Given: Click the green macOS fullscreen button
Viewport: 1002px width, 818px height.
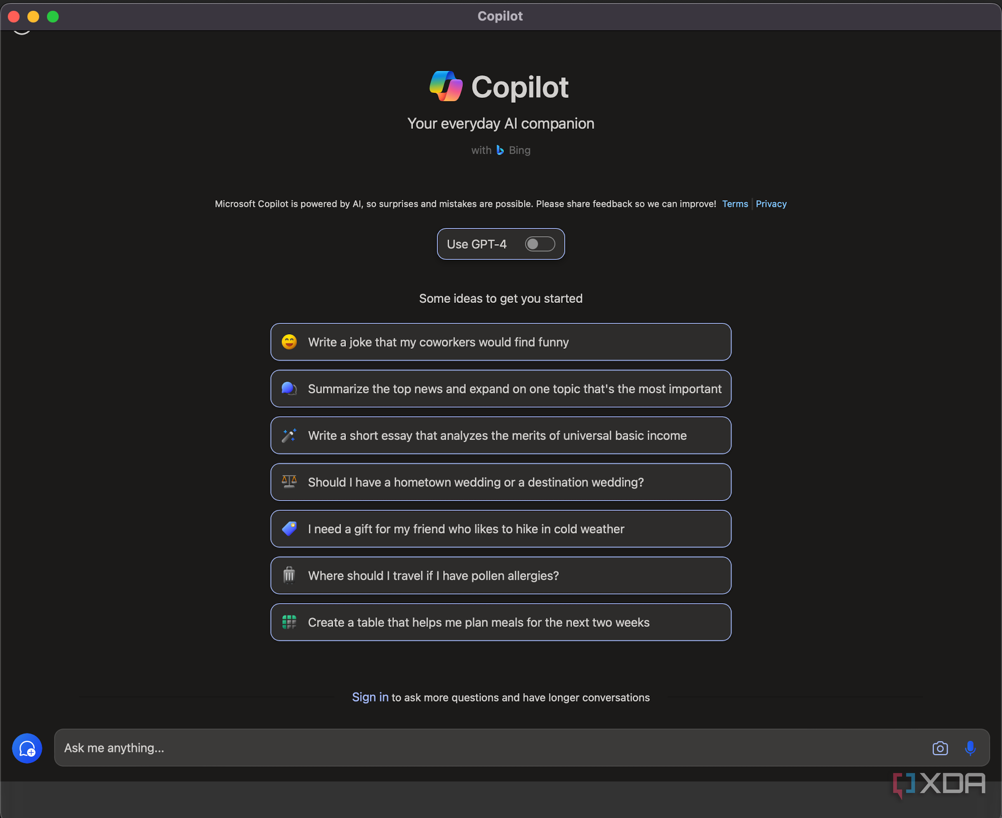Looking at the screenshot, I should click(53, 17).
